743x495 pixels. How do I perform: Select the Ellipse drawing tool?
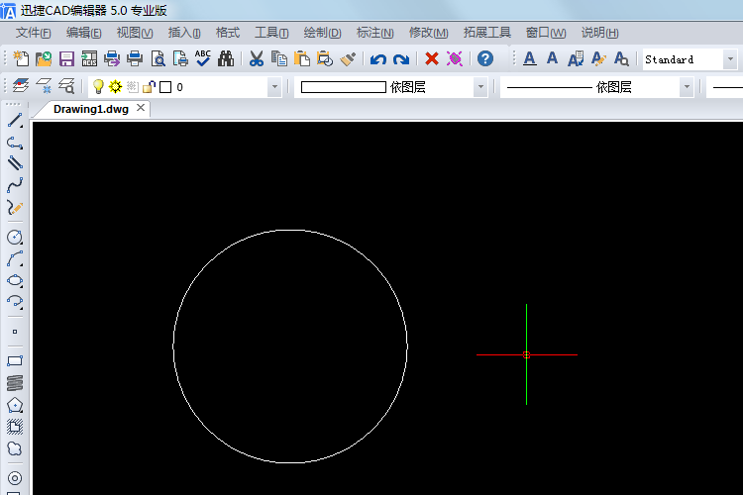(x=15, y=280)
